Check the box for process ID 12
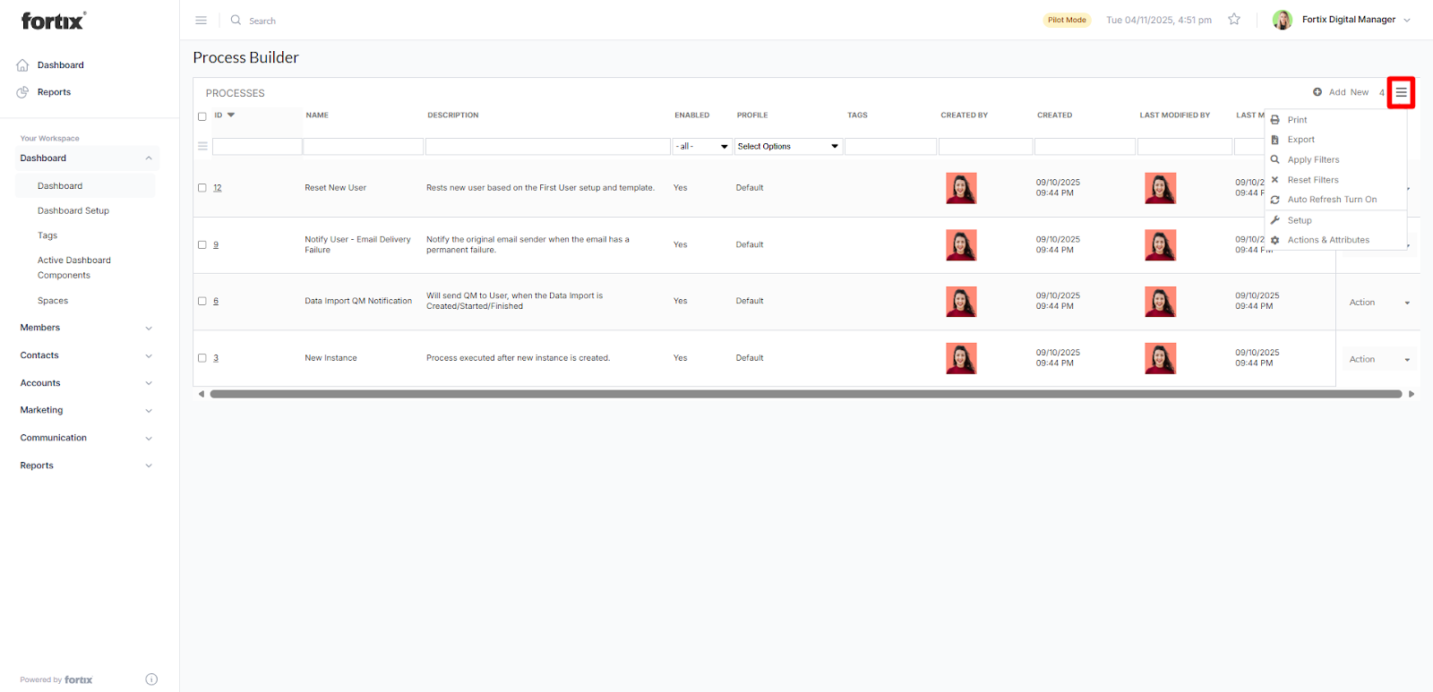Screen dimensions: 1433x692 [x=202, y=188]
